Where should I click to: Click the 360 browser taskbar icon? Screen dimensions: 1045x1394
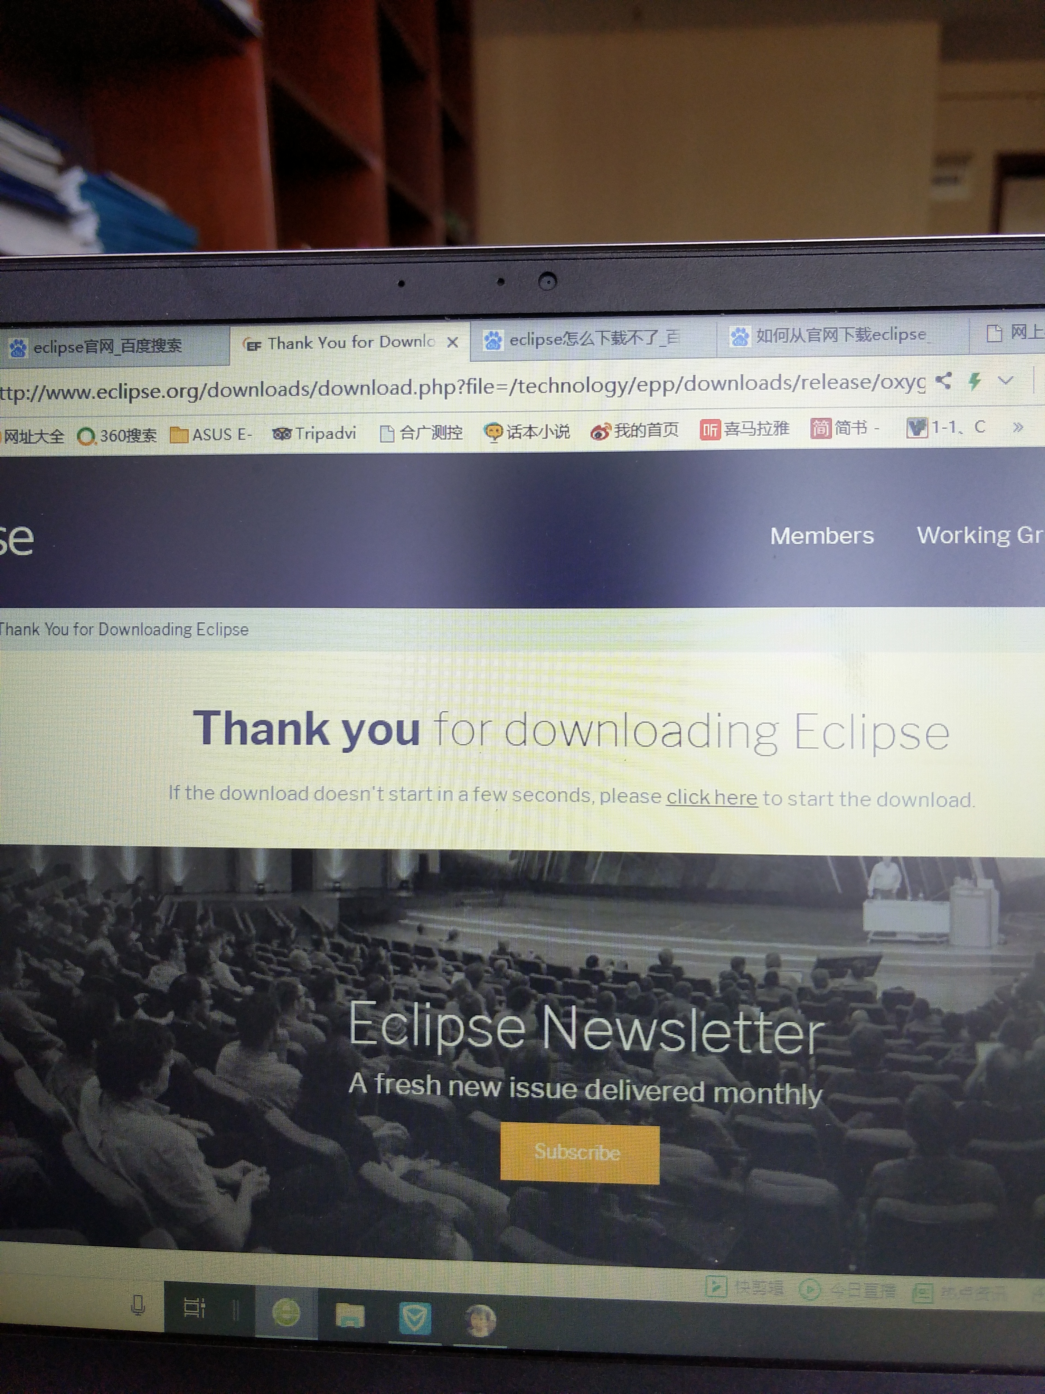click(286, 1313)
